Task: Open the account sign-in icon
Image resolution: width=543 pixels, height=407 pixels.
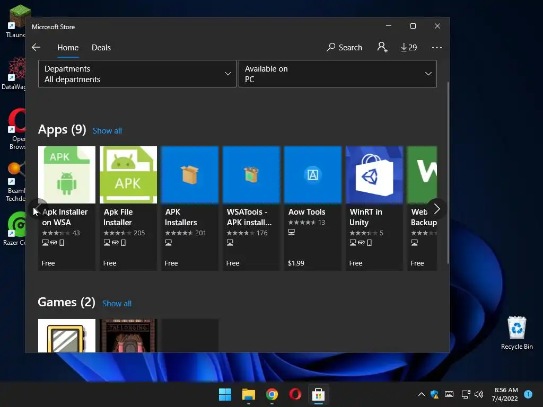Action: [x=382, y=47]
